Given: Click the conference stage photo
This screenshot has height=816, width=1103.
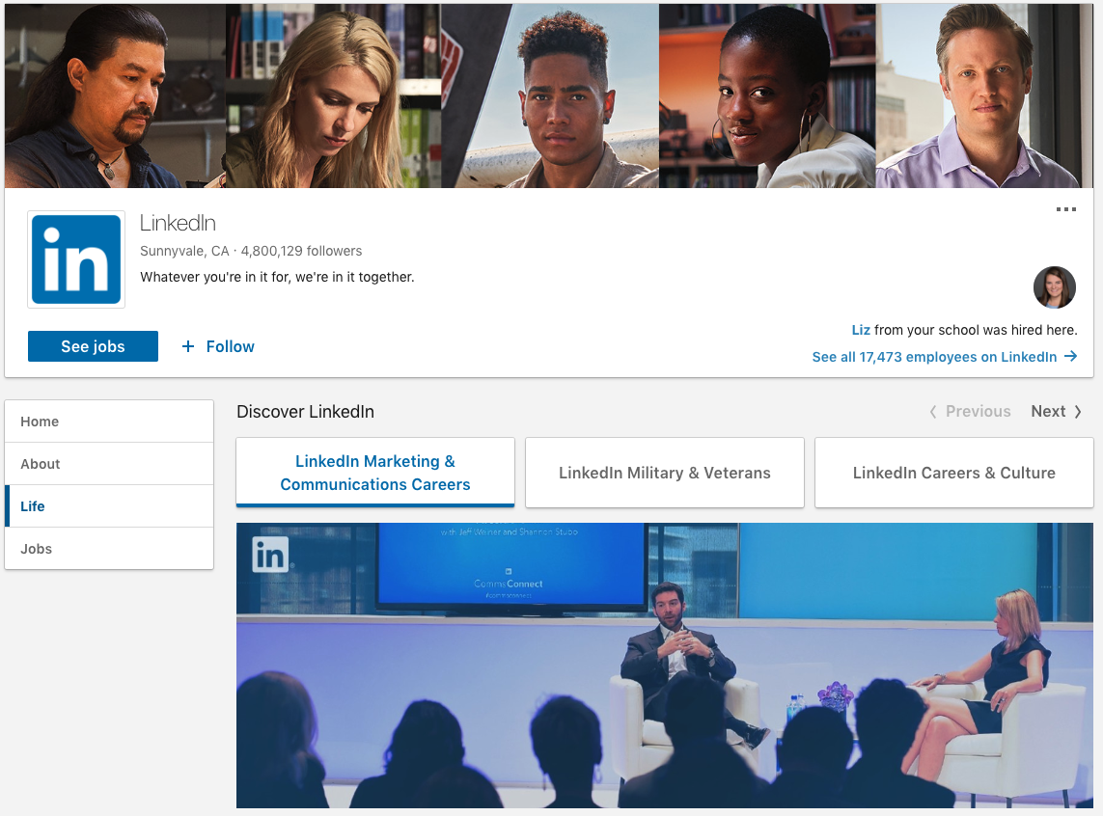Looking at the screenshot, I should click(664, 665).
